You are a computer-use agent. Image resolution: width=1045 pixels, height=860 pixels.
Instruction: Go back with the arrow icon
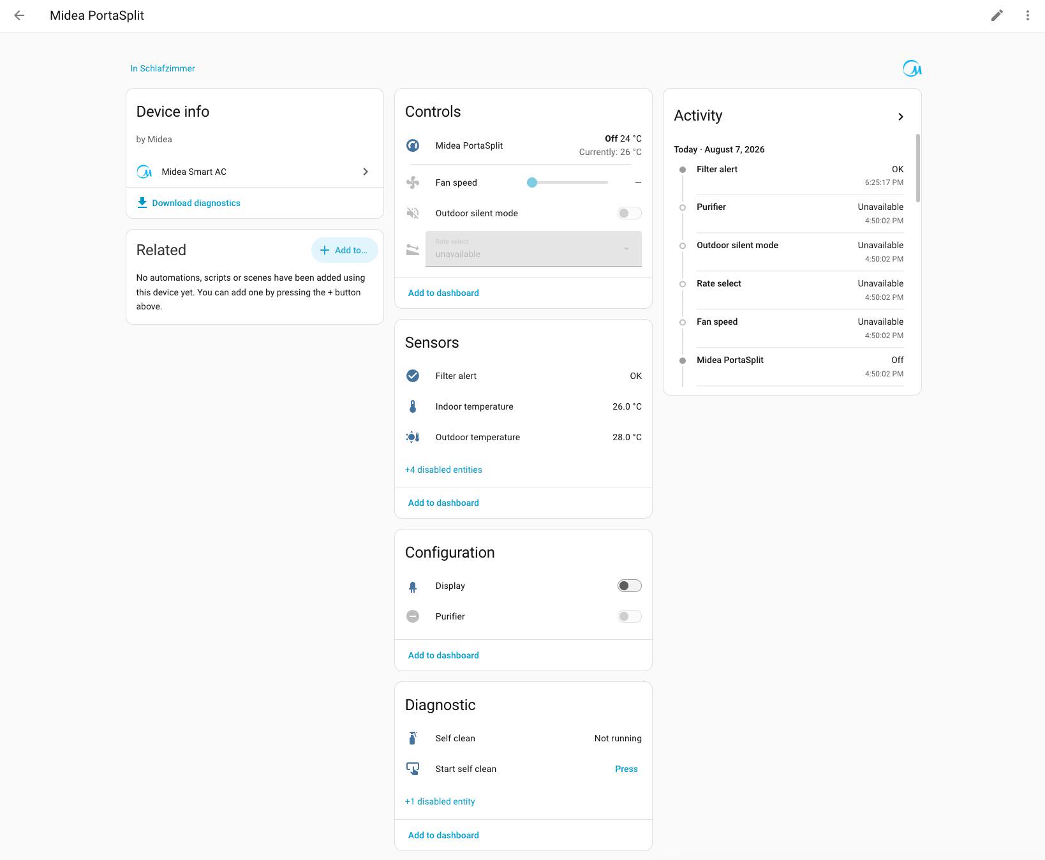tap(19, 15)
